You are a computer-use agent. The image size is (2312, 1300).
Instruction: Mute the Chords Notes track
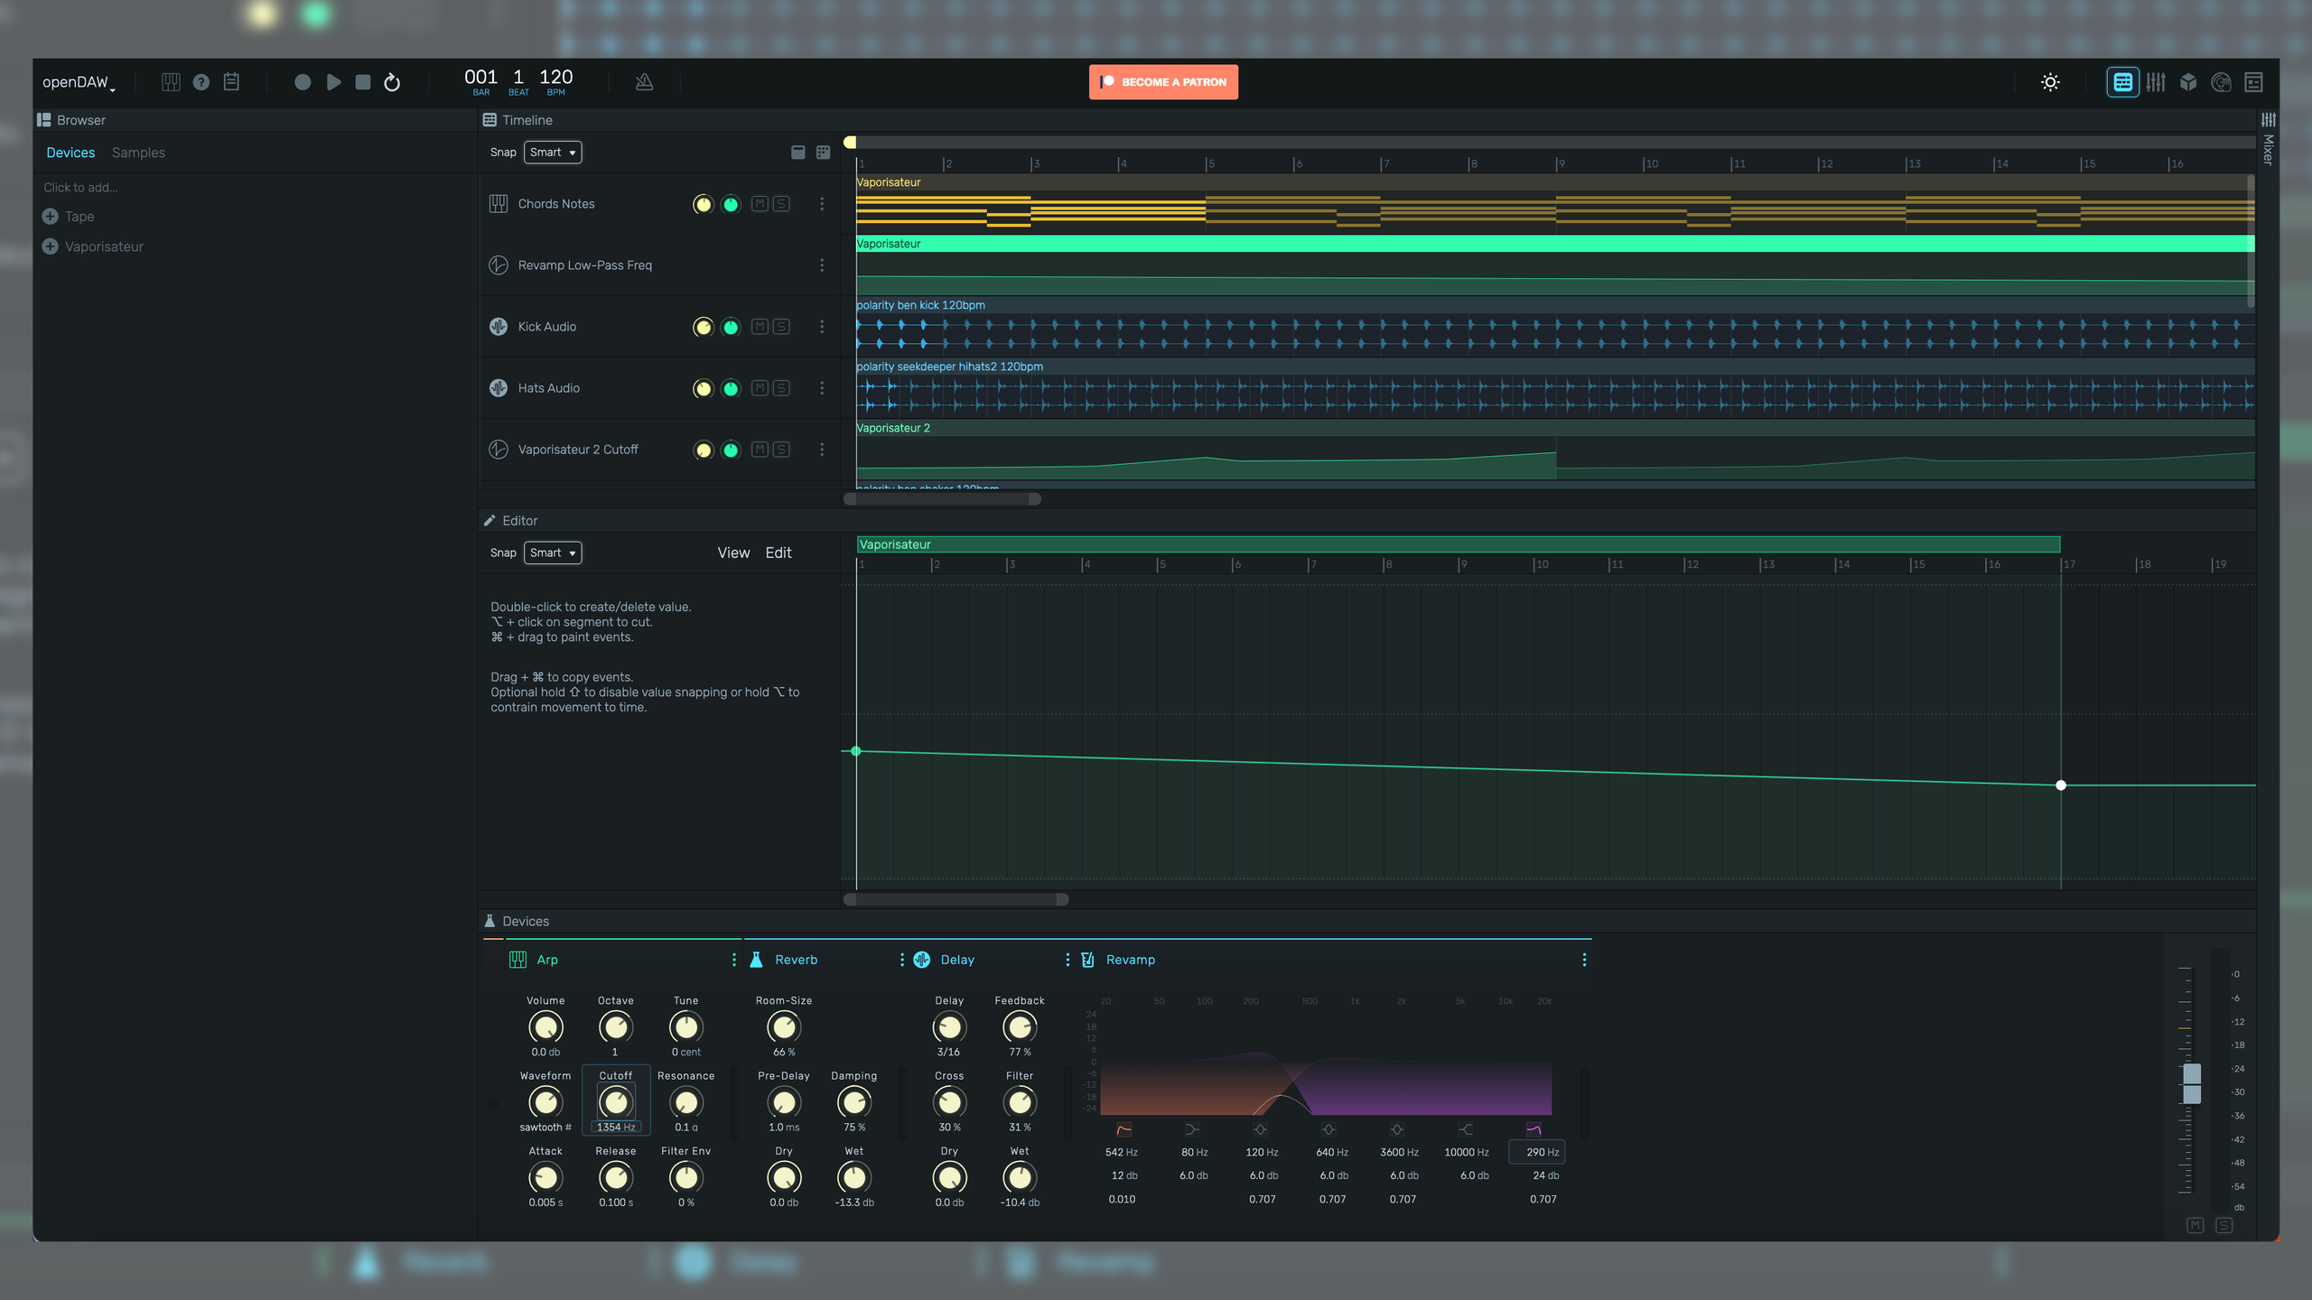click(x=760, y=204)
